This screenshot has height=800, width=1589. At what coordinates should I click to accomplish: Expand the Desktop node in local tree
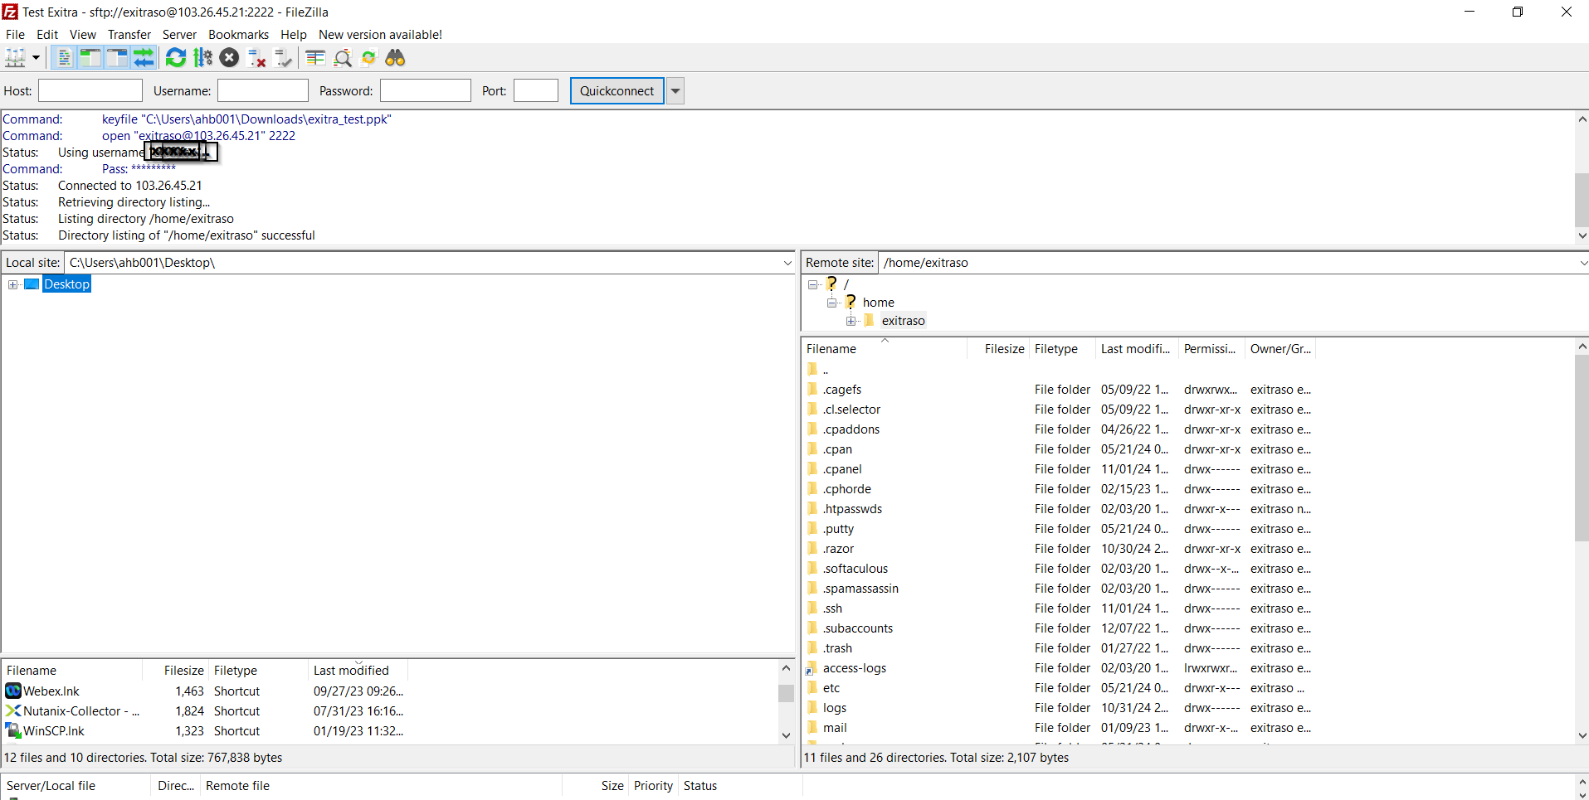point(13,285)
